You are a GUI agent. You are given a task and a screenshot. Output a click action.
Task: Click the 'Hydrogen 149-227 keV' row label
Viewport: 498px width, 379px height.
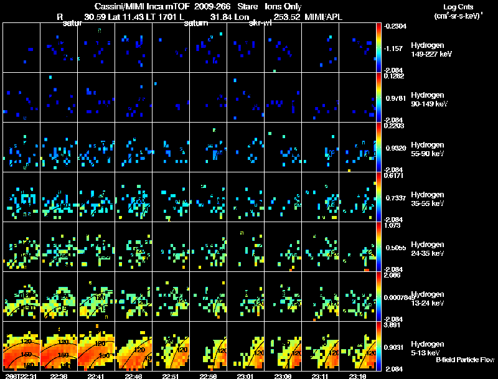coord(431,50)
